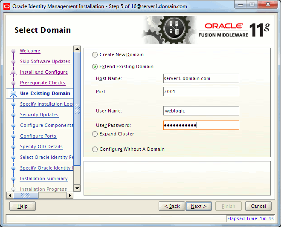Select the Use Existing Domain step
281x227 pixels.
pos(45,93)
